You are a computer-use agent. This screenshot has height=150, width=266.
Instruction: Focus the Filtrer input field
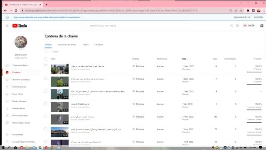click(55, 52)
